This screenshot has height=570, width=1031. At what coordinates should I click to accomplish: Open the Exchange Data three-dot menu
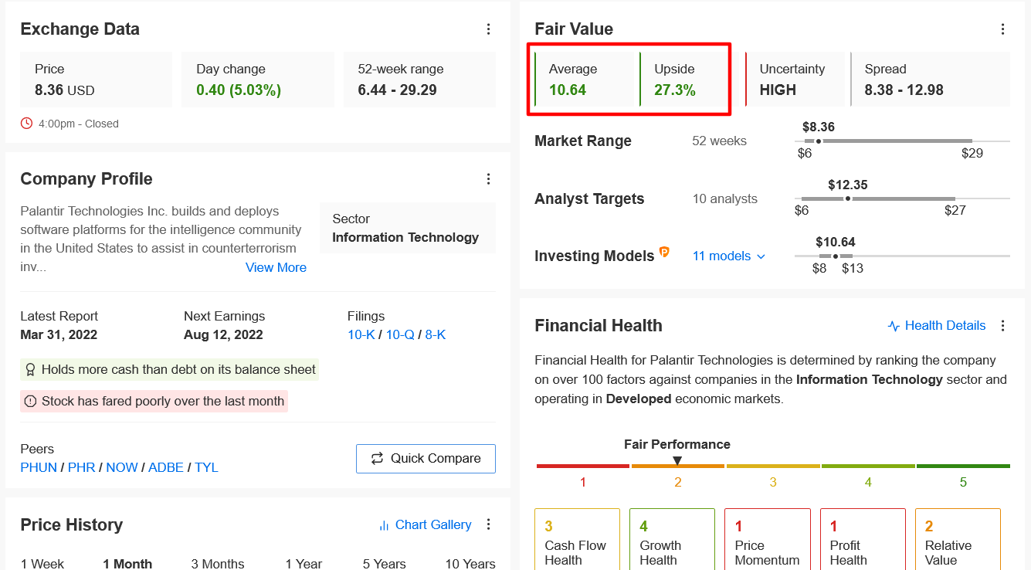(x=488, y=29)
